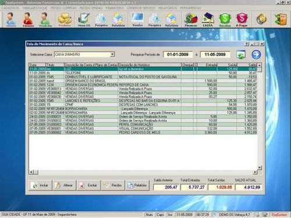Open the FINANCEIRO menu
This screenshot has width=291, height=218.
(x=115, y=8)
